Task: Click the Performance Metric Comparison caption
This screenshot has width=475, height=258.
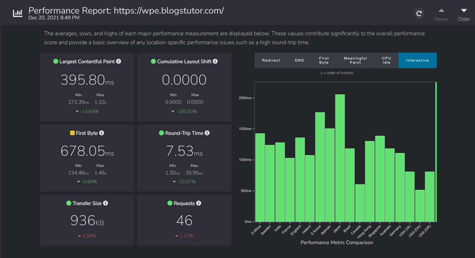Action: (x=337, y=242)
